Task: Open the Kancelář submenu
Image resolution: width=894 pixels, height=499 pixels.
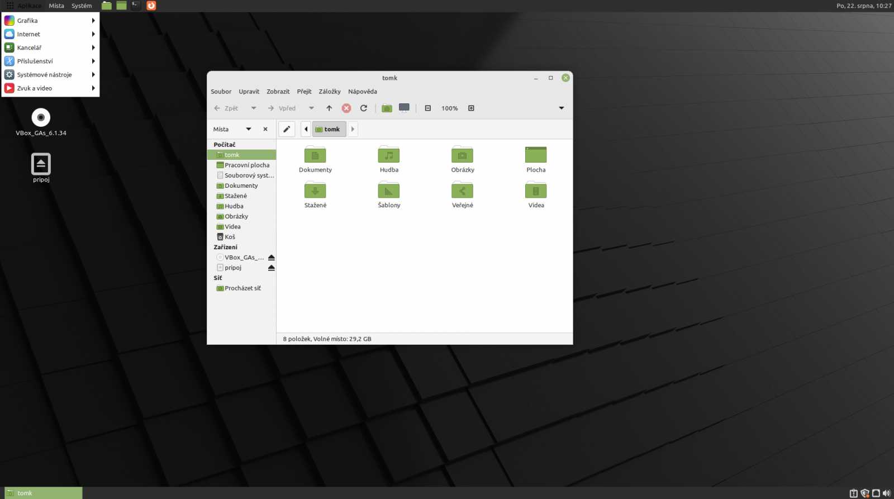Action: (50, 47)
